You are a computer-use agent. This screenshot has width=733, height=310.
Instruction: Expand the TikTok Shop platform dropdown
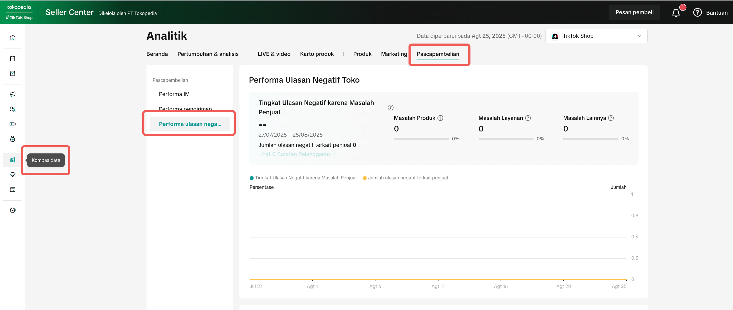click(596, 36)
